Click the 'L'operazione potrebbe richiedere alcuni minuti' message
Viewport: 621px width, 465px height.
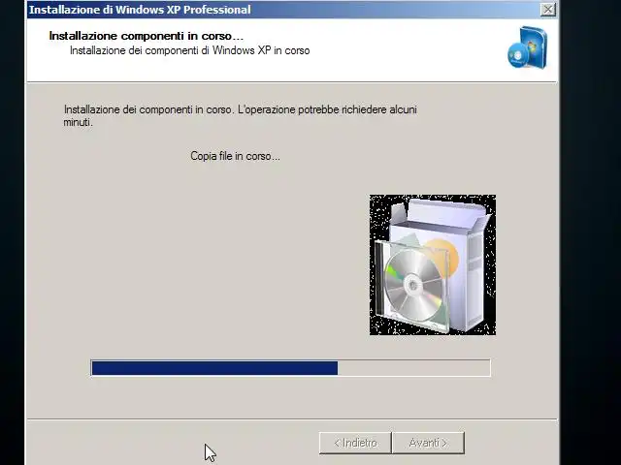(x=240, y=115)
